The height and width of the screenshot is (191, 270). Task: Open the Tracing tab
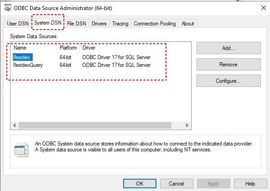coord(120,24)
